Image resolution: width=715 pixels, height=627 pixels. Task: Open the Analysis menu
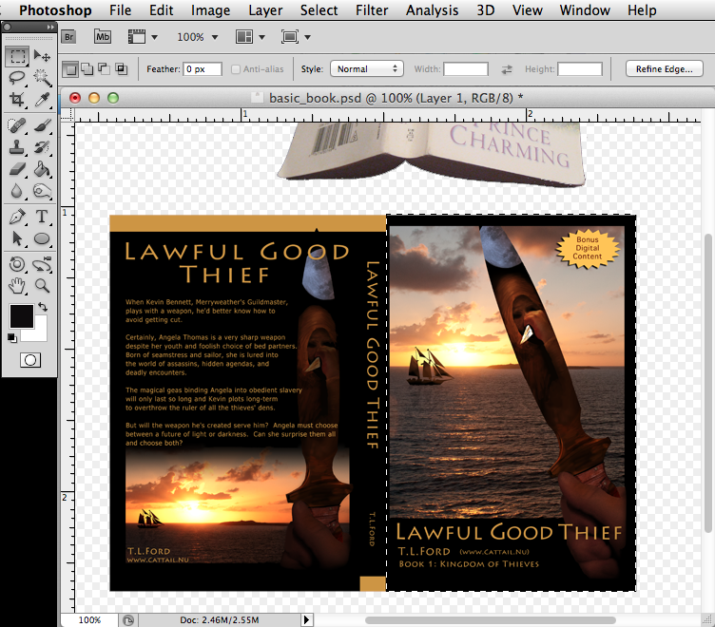click(432, 10)
